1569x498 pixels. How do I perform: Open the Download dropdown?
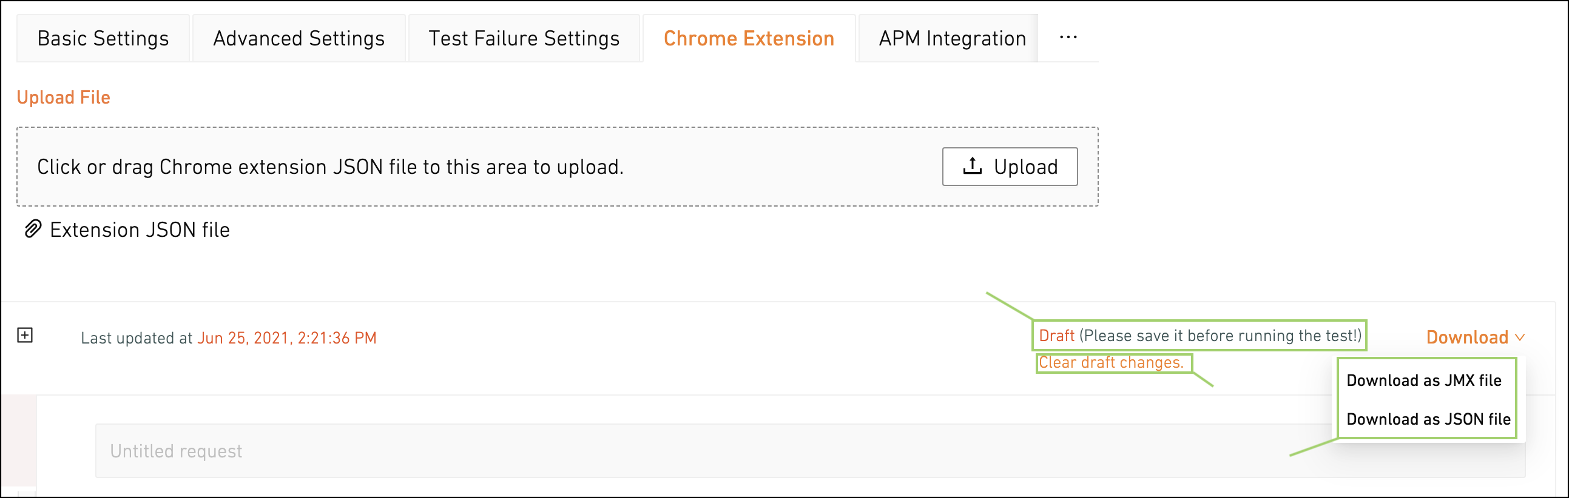pos(1475,337)
